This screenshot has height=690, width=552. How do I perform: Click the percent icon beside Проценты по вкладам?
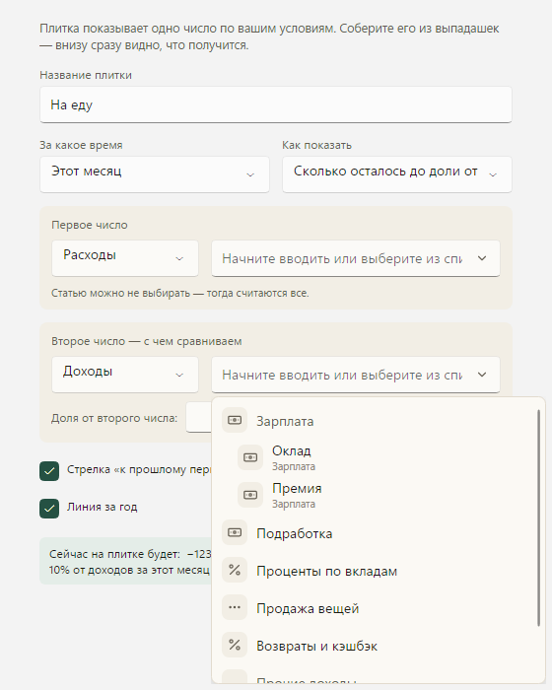(x=235, y=571)
